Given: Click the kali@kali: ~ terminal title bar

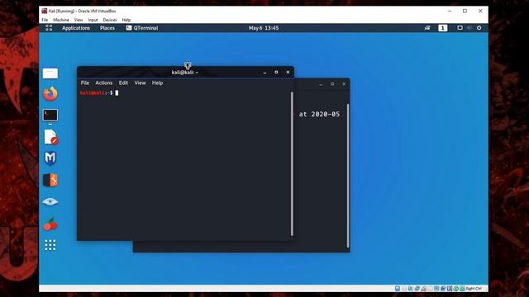Looking at the screenshot, I should (x=185, y=72).
